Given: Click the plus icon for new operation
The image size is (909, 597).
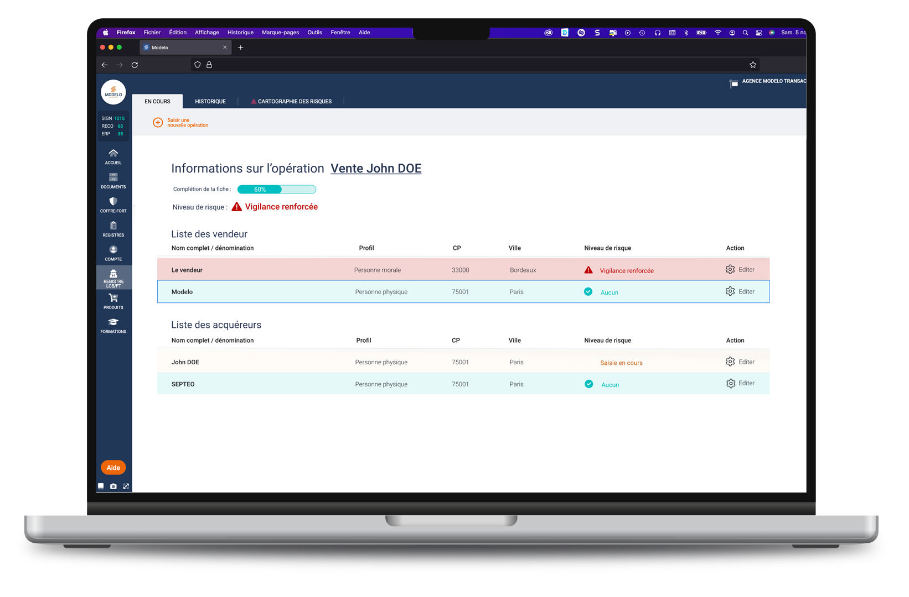Looking at the screenshot, I should click(x=158, y=123).
